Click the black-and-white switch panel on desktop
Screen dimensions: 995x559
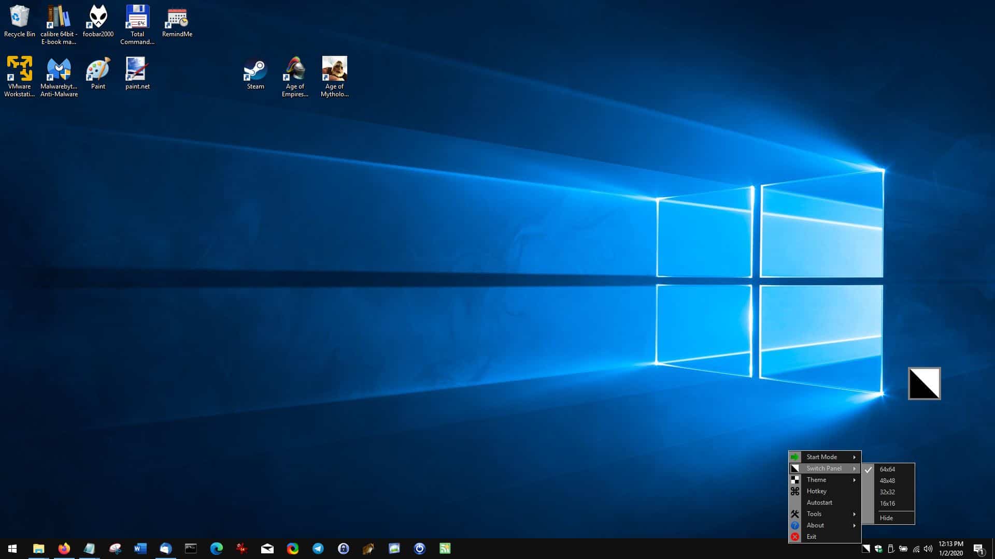click(x=924, y=384)
